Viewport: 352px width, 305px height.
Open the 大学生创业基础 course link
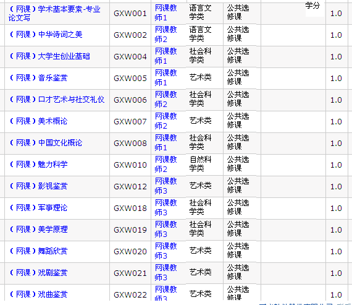[x=49, y=56]
